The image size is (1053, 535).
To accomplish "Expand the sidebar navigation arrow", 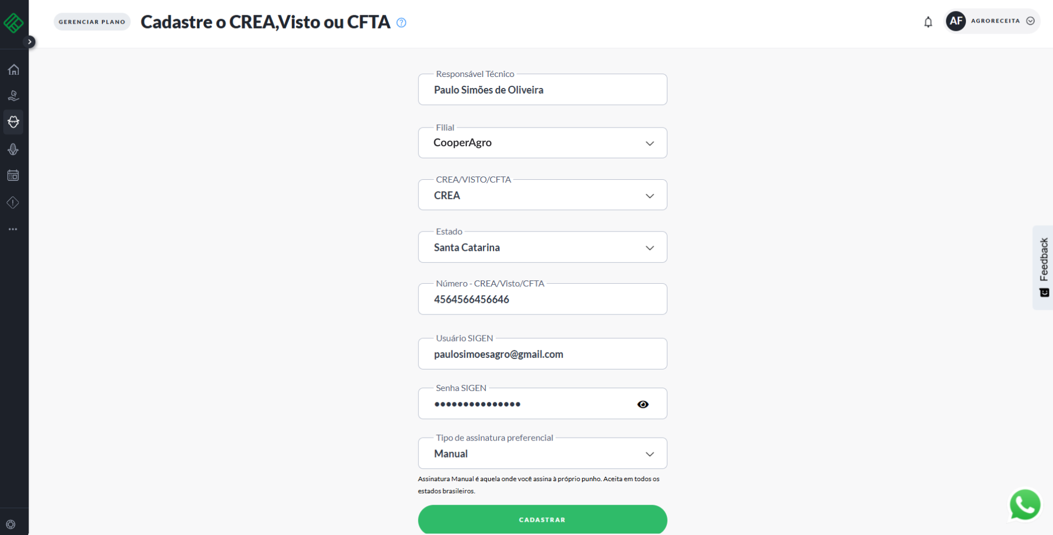I will pos(30,42).
